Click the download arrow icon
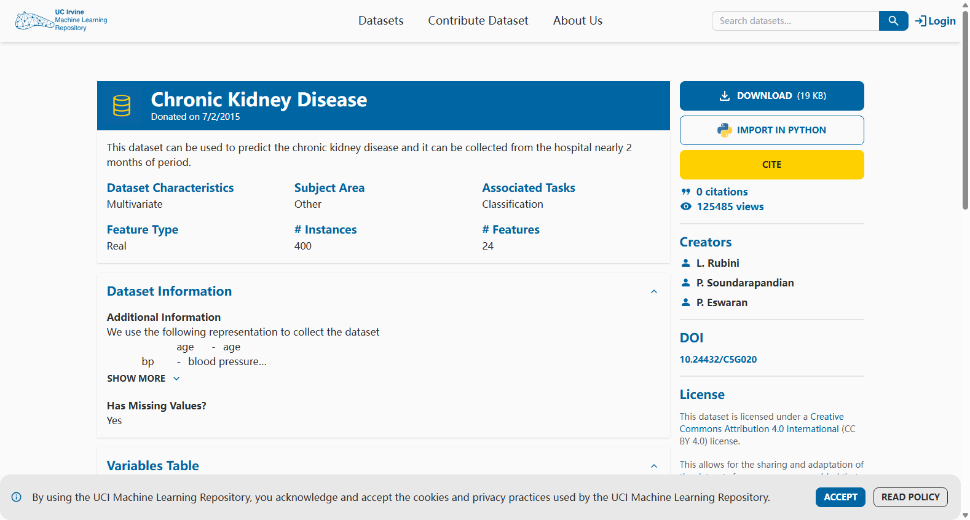 click(x=725, y=96)
